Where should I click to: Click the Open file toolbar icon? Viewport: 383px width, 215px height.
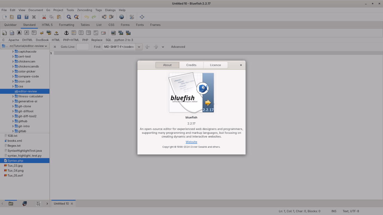click(12, 17)
